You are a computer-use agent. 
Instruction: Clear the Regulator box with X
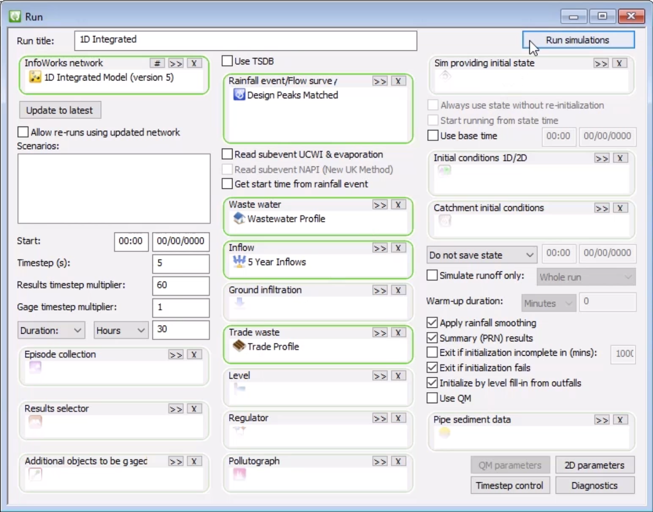pos(398,418)
